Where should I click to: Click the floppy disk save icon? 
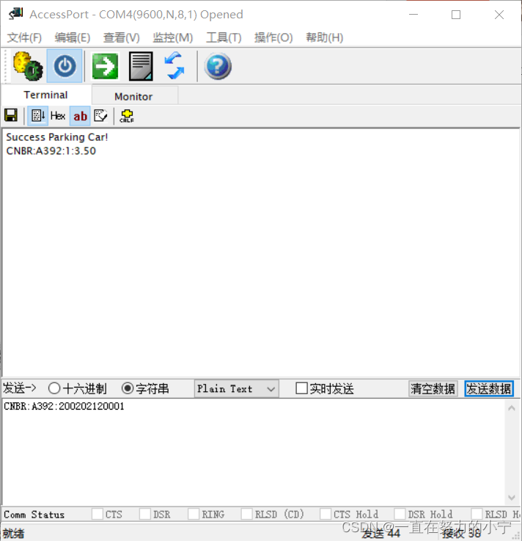click(x=11, y=115)
